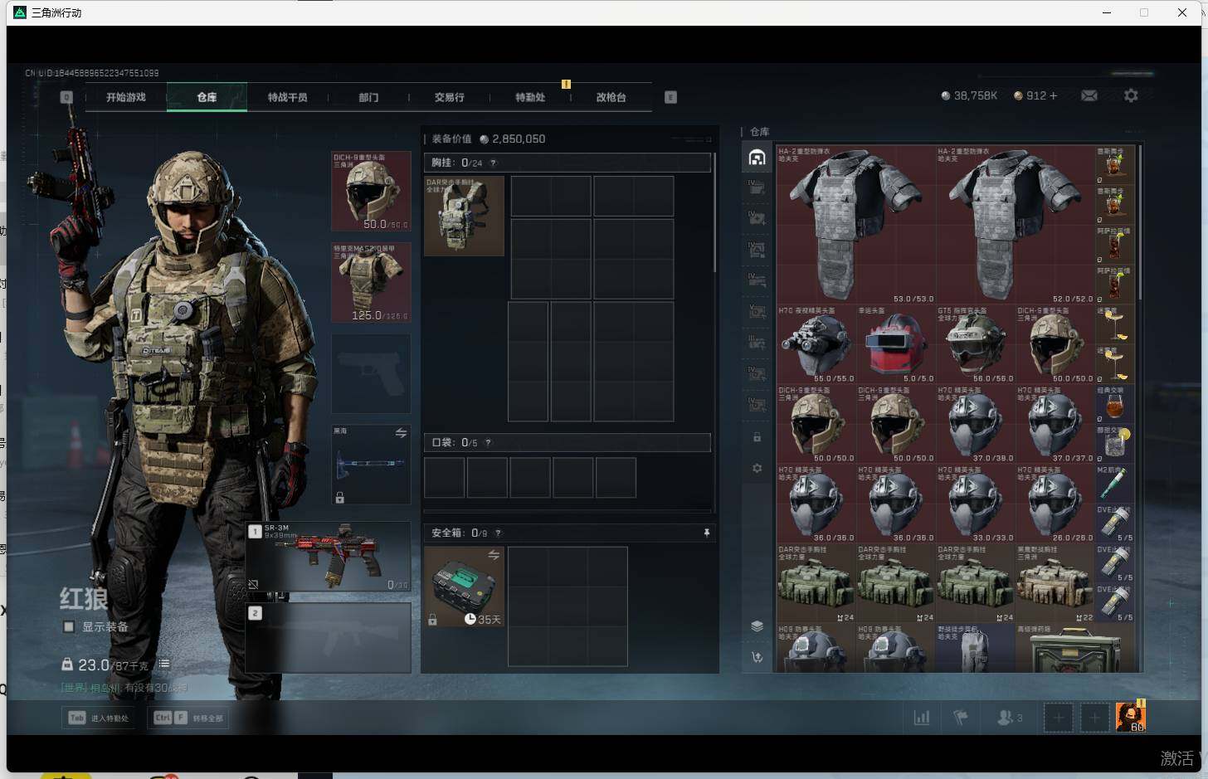
Task: Click the 转移全部 Ctrl F button
Action: pos(189,718)
